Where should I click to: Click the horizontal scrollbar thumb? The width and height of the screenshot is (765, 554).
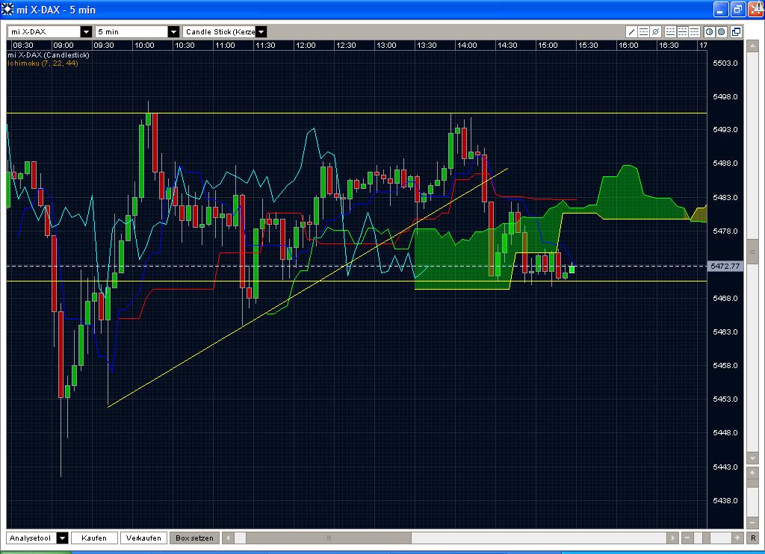click(329, 538)
